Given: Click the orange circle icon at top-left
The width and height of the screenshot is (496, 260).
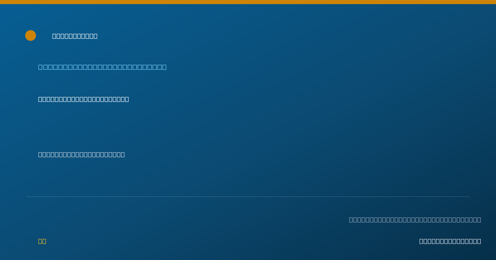Looking at the screenshot, I should 31,35.
